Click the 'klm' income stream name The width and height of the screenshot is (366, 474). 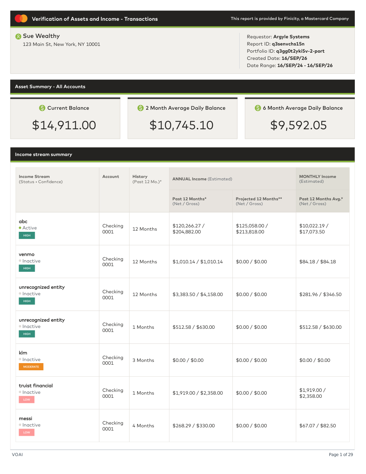click(23, 353)
